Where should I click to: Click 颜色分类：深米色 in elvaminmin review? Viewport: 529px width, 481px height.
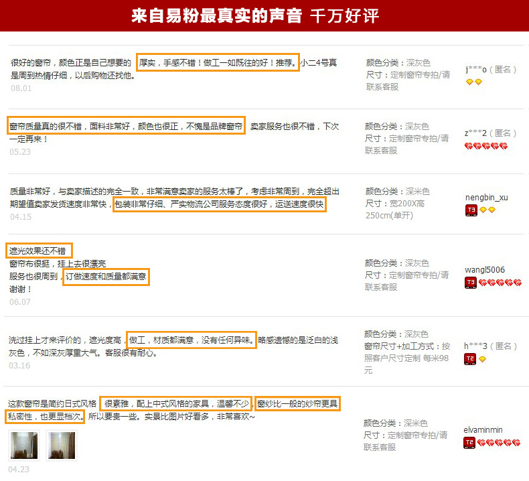click(x=395, y=423)
